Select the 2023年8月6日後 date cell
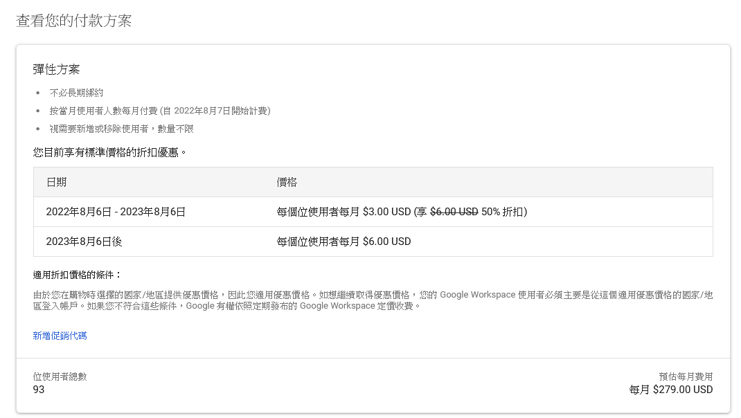 coord(84,242)
